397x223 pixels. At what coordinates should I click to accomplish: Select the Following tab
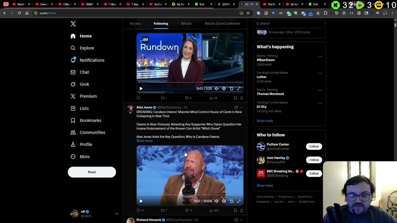(161, 24)
